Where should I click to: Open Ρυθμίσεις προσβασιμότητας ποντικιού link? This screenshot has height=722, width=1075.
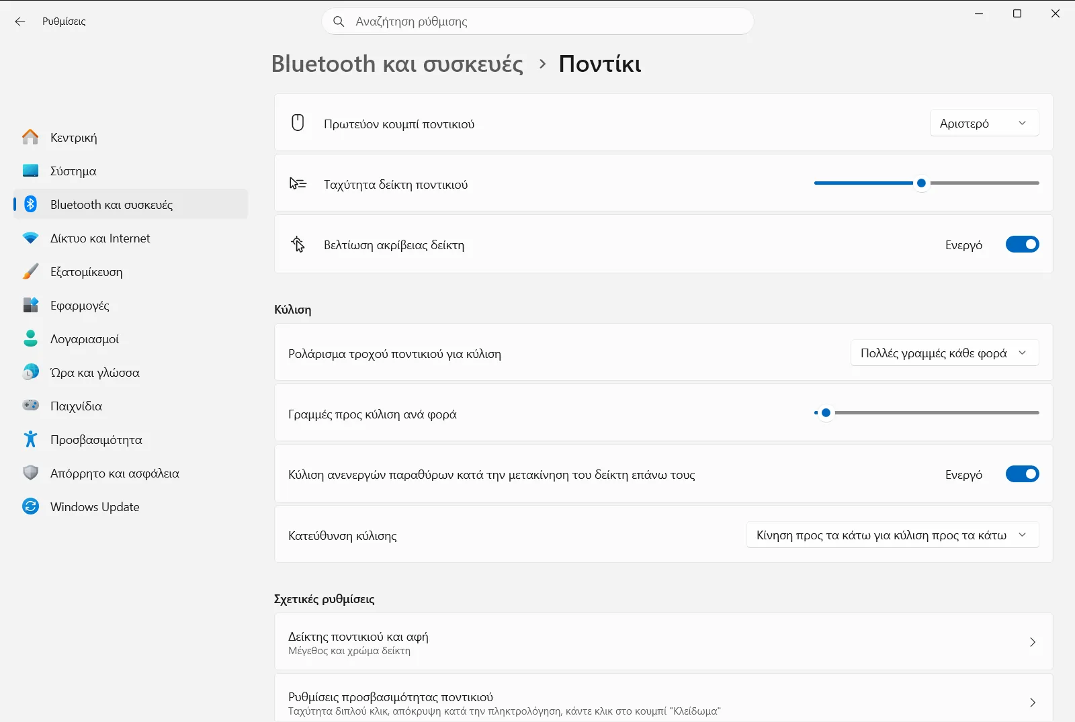pyautogui.click(x=663, y=698)
